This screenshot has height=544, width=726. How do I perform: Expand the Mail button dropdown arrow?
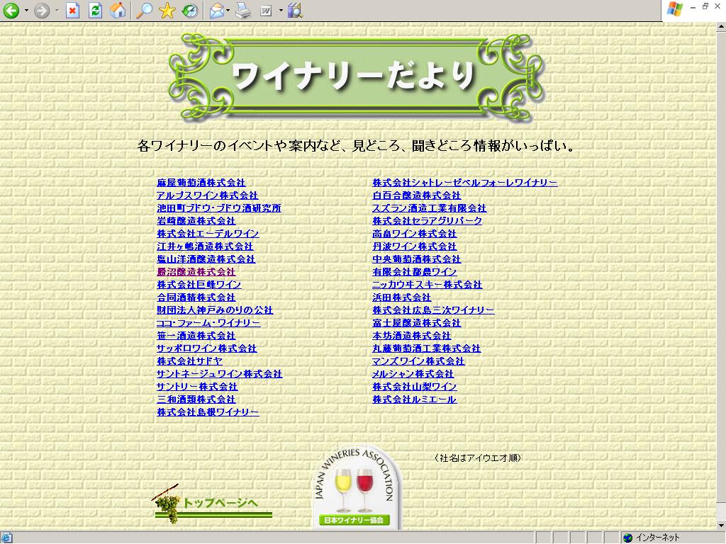point(228,10)
